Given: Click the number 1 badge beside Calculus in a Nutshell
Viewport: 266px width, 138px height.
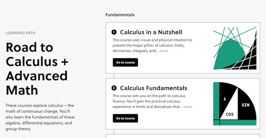Looking at the screenshot, I should 114,32.
